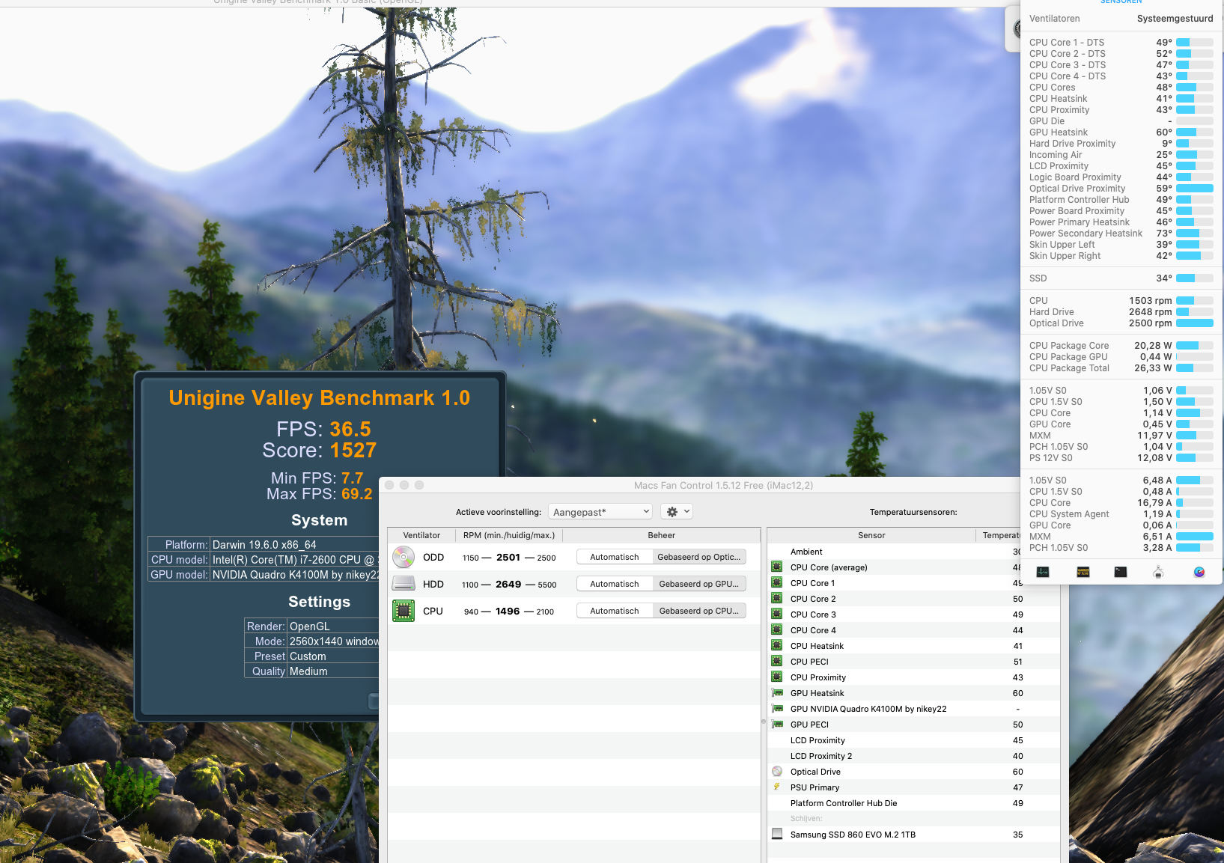Click the SSD 34° row in iStat panel
The height and width of the screenshot is (863, 1224).
click(x=1121, y=278)
